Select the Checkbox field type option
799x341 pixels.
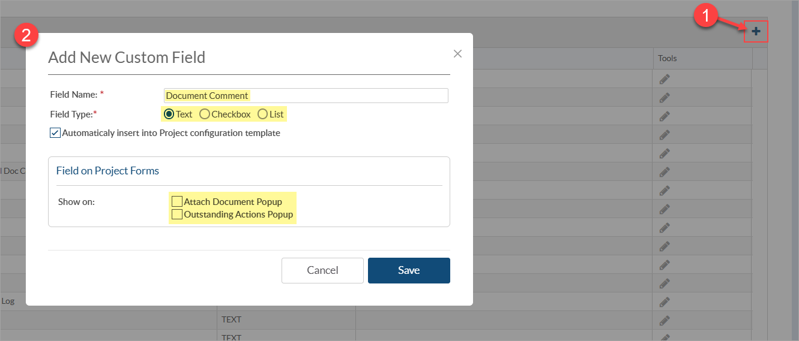click(205, 114)
